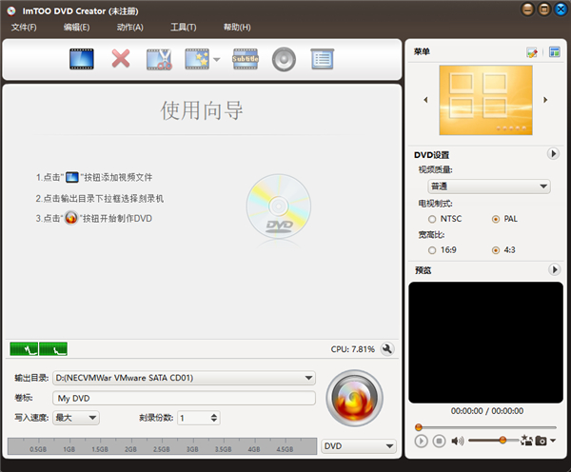
Task: Click the large burn DVD button
Action: tap(354, 400)
